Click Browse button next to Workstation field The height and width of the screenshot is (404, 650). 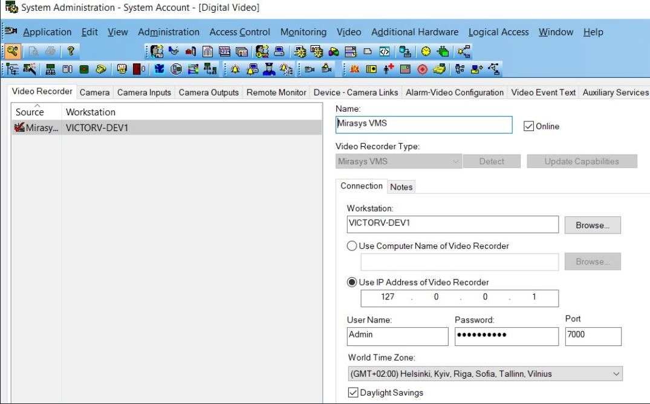tap(592, 225)
